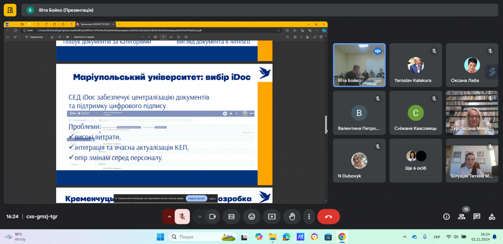
Task: Click the 'Скрыть' link in sharing bar
Action: (x=213, y=198)
